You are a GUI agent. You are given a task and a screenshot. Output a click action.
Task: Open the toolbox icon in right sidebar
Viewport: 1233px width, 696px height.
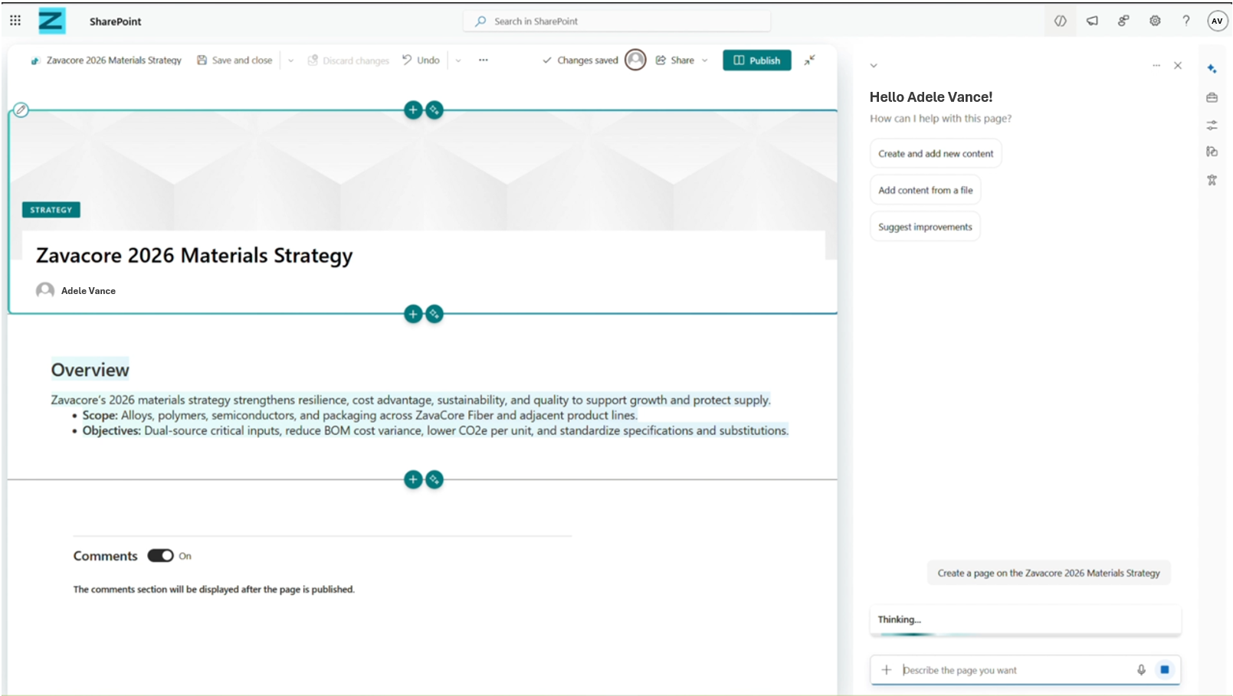click(x=1212, y=97)
